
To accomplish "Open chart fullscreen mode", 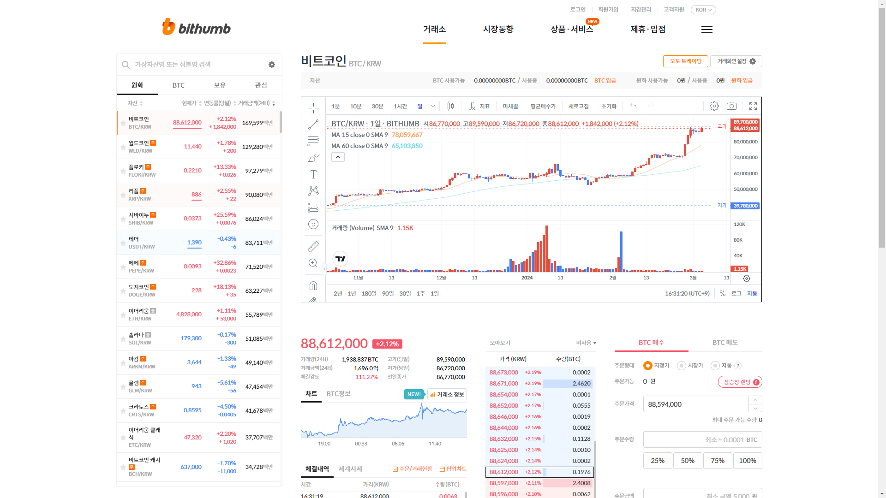I will [753, 106].
